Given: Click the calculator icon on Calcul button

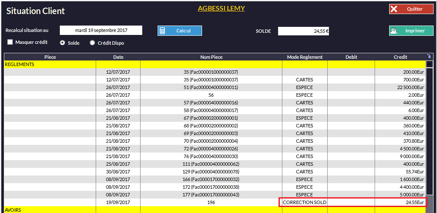Looking at the screenshot, I should pyautogui.click(x=162, y=31).
